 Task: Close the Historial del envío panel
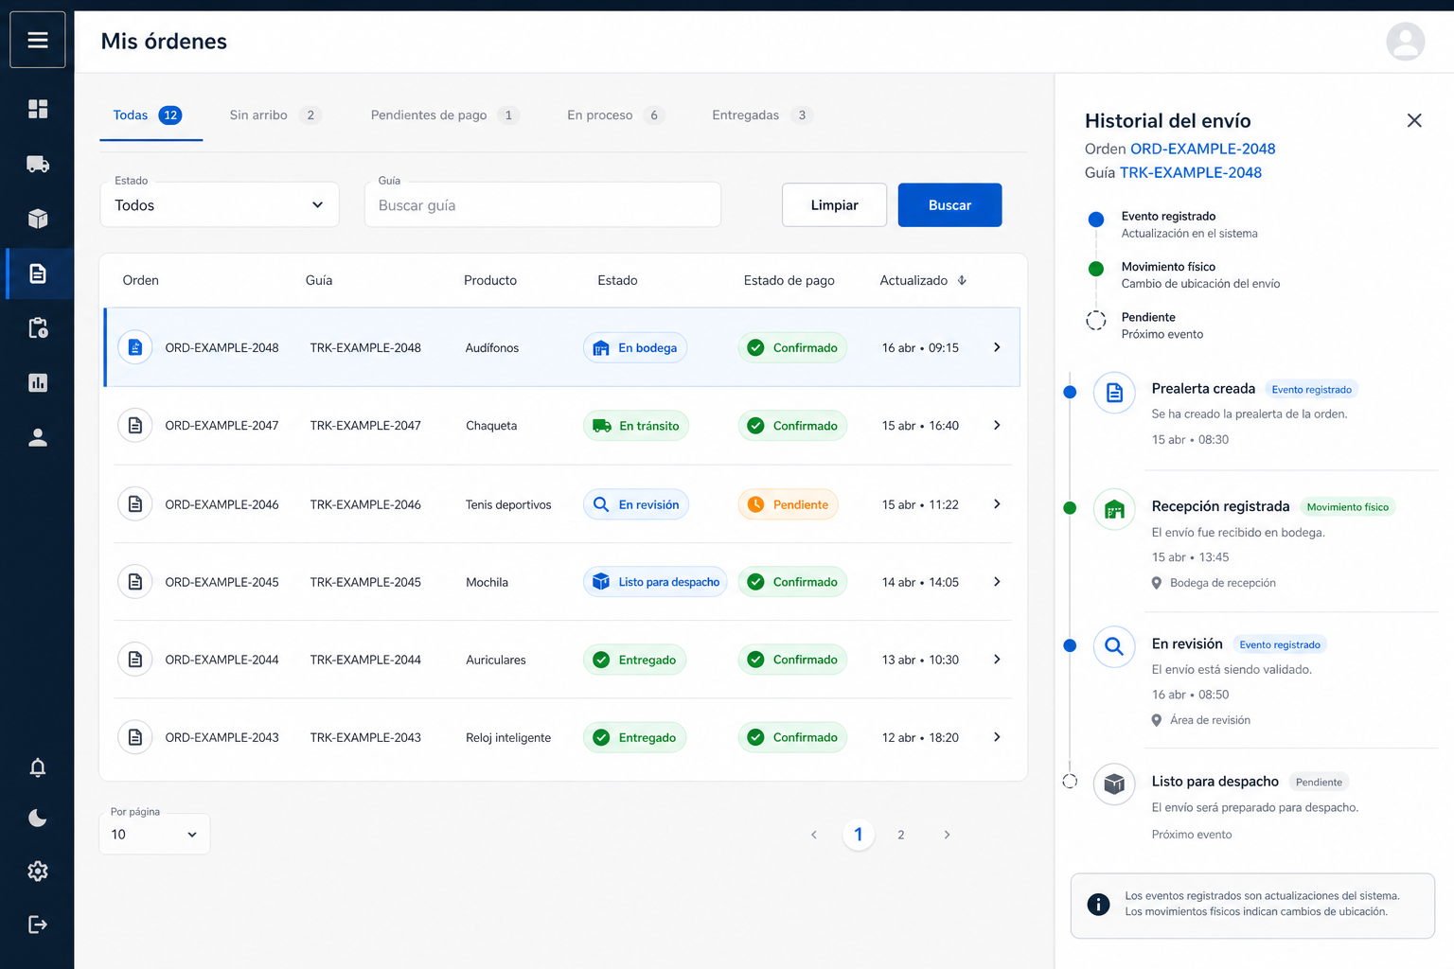(x=1414, y=120)
